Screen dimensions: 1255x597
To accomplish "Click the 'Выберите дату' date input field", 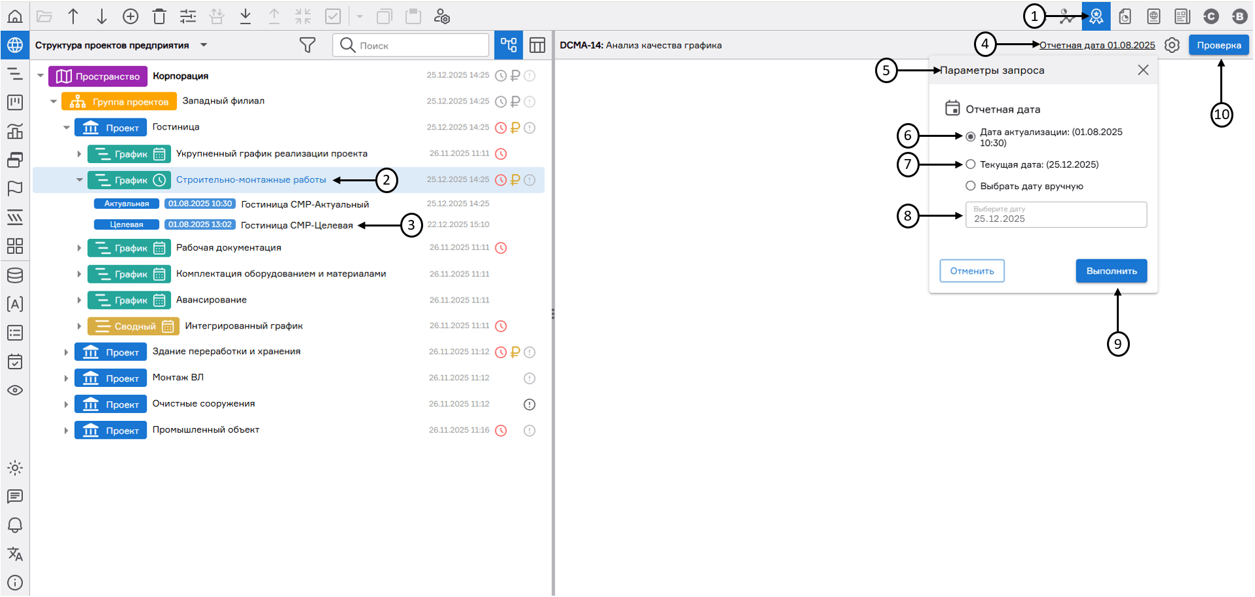I will 1056,215.
